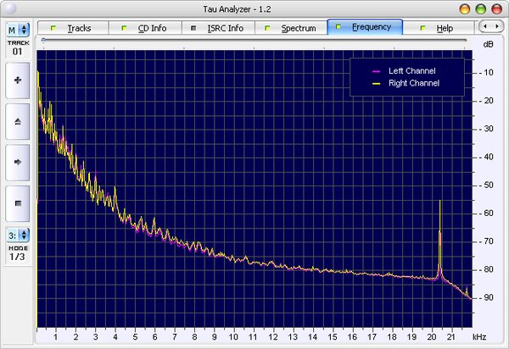Click the Left Channel legend label
Viewport: 509px width, 349px height.
pos(412,71)
